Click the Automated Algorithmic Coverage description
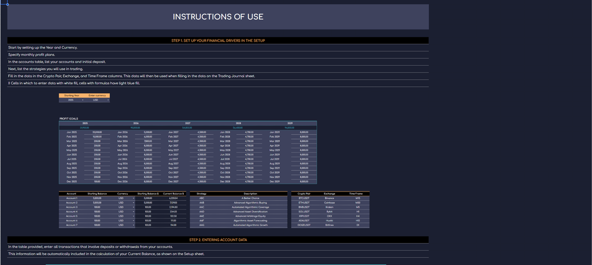 click(250, 207)
